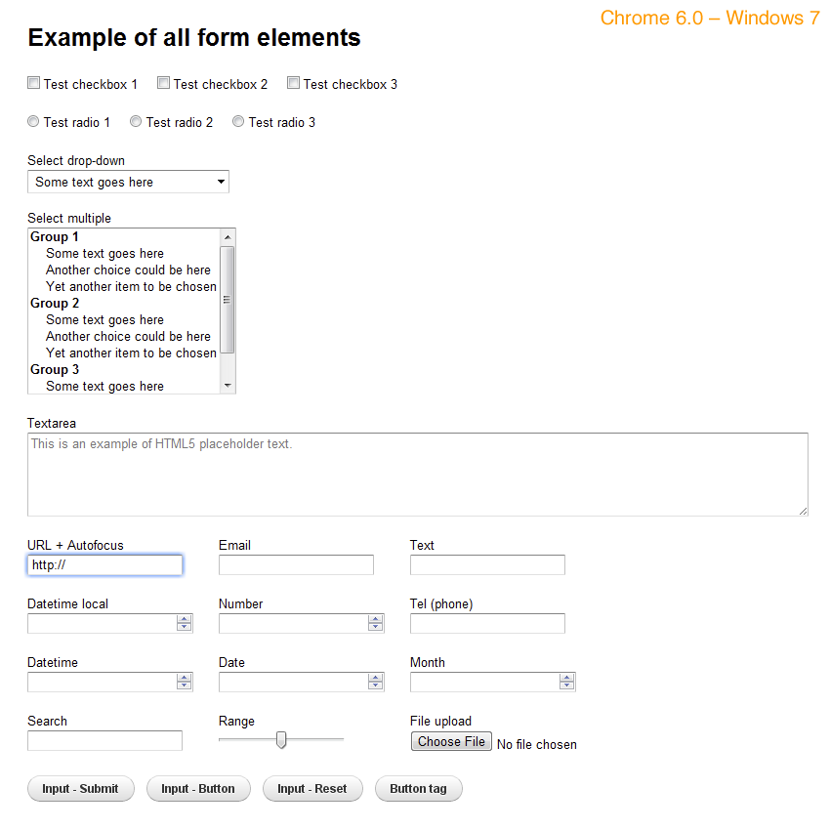
Task: Check Test checkbox 1
Action: [x=34, y=84]
